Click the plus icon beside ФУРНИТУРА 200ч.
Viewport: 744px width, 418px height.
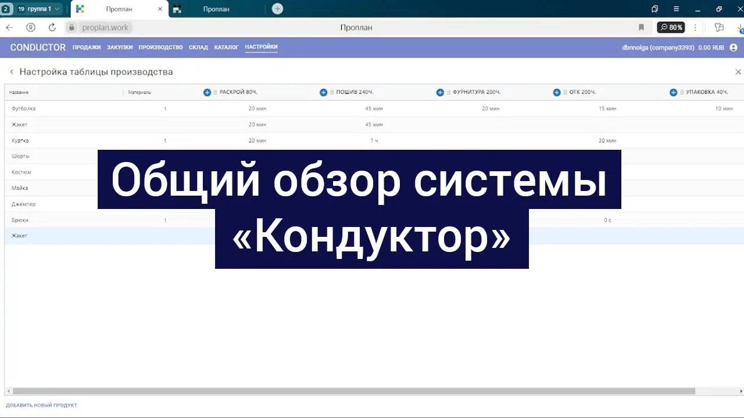(440, 92)
